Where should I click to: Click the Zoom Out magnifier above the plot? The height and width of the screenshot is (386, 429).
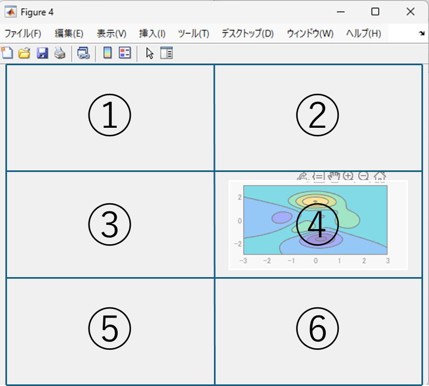(x=364, y=176)
